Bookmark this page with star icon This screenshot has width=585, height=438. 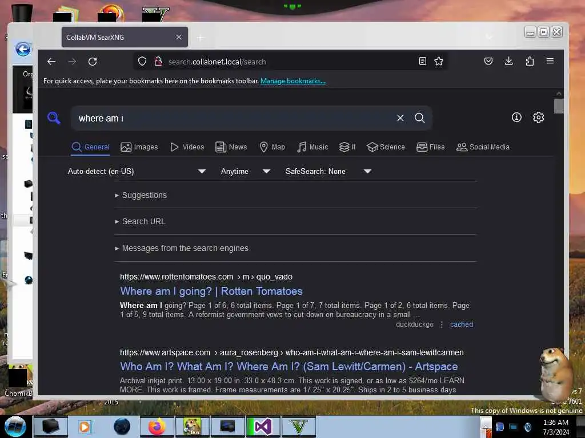[x=439, y=61]
